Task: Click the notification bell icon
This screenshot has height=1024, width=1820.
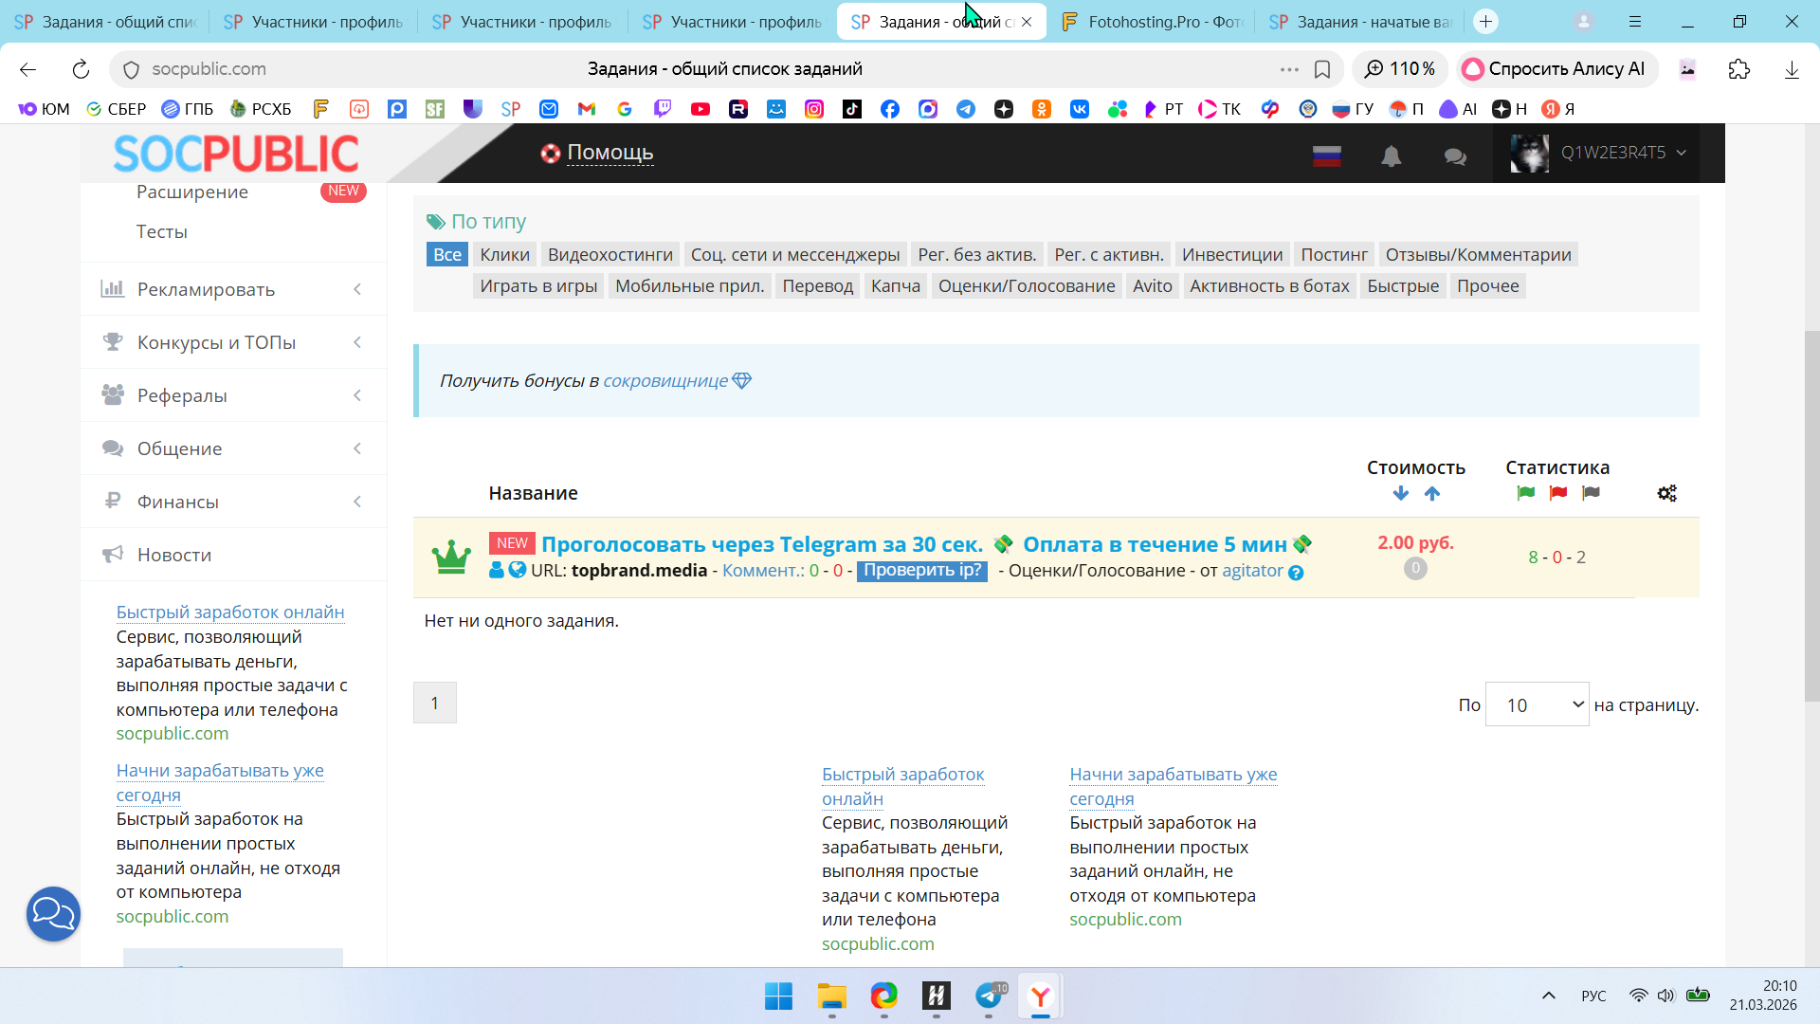Action: (x=1391, y=156)
